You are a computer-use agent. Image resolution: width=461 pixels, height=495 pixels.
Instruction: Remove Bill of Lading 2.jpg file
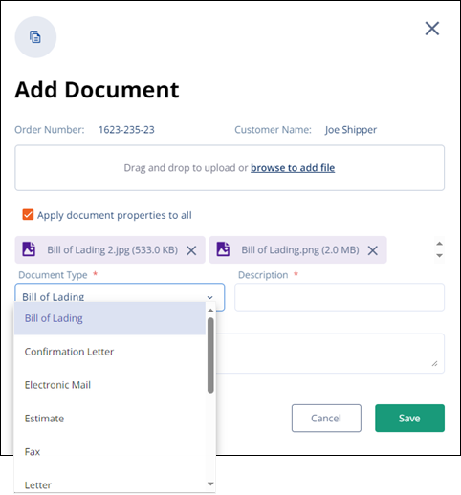click(191, 250)
